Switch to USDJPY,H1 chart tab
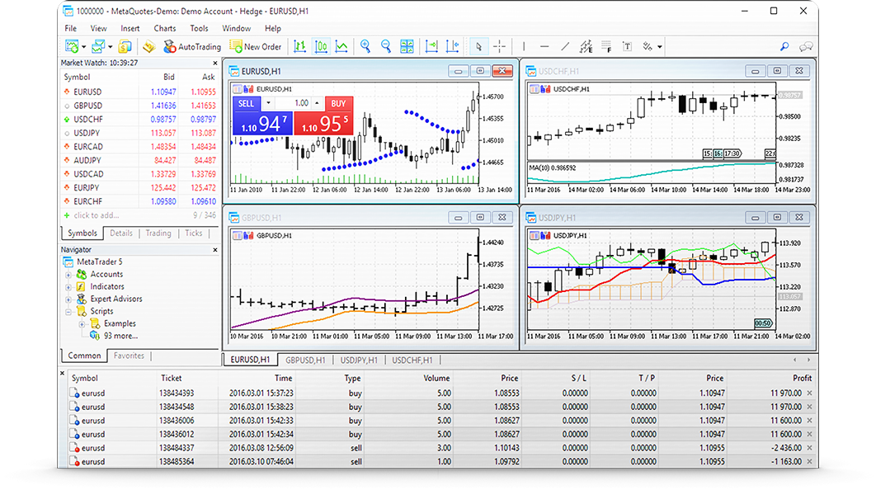Viewport: 876px width, 490px height. (359, 360)
